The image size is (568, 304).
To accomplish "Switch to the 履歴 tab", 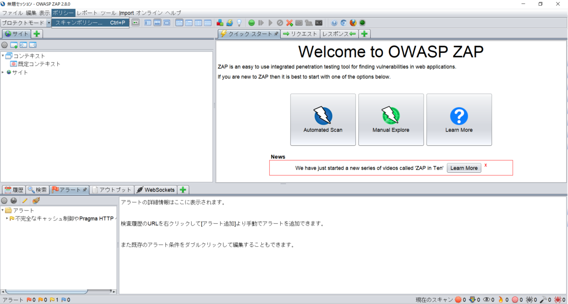I will pos(14,190).
